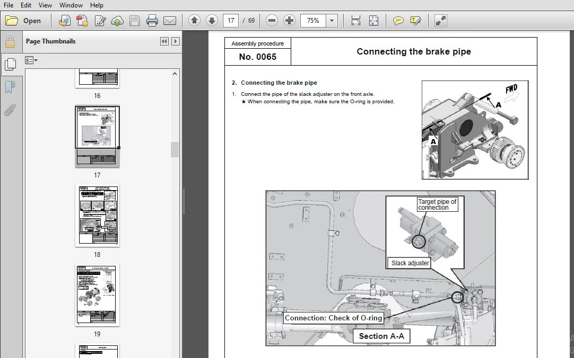This screenshot has width=574, height=358.
Task: Click the email envelope icon
Action: pos(169,21)
